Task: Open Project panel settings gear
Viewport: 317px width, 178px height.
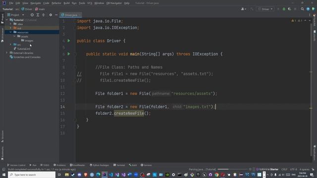Action: click(51, 15)
